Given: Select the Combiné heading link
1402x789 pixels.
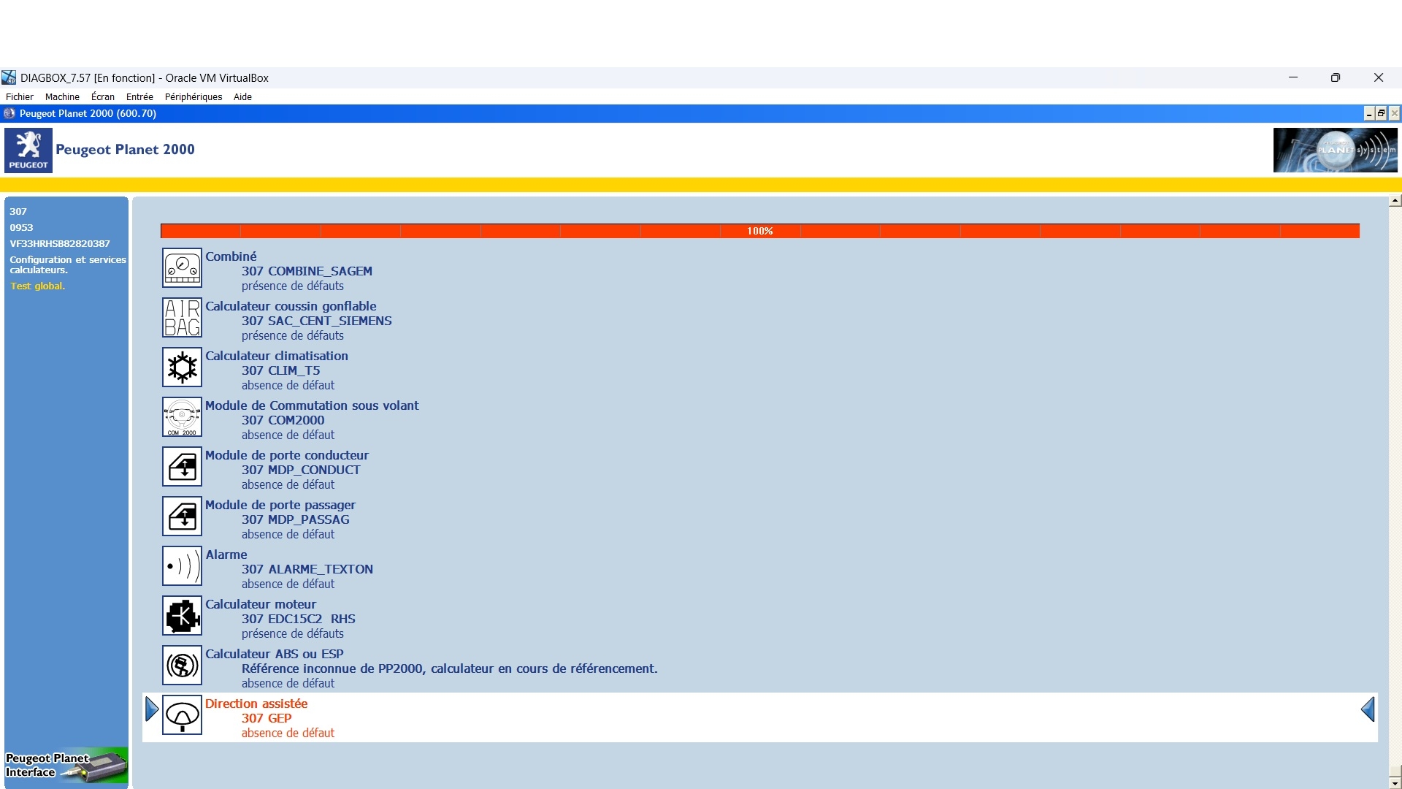Looking at the screenshot, I should (231, 256).
